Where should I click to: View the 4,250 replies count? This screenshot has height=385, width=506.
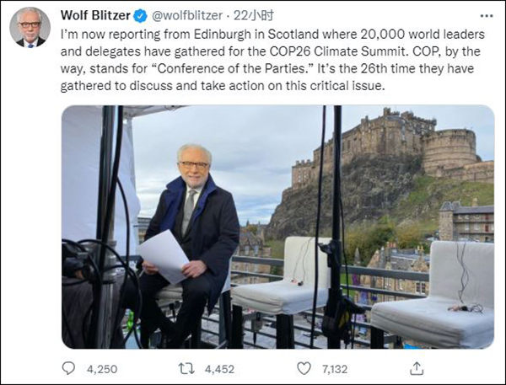[100, 367]
